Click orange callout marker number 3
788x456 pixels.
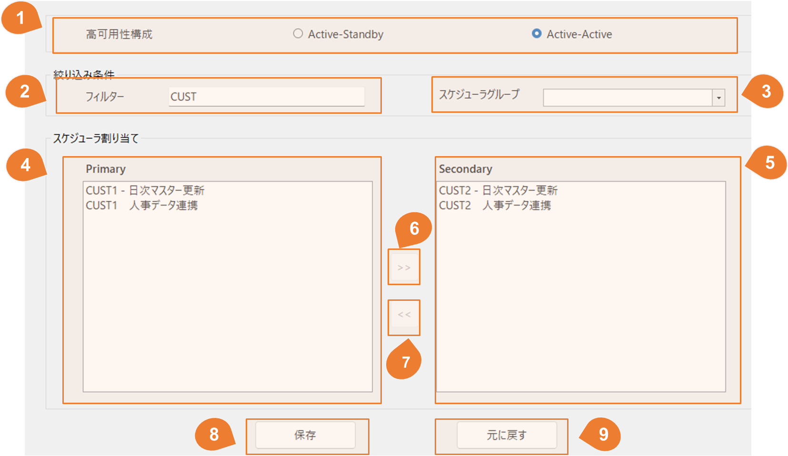pos(766,91)
